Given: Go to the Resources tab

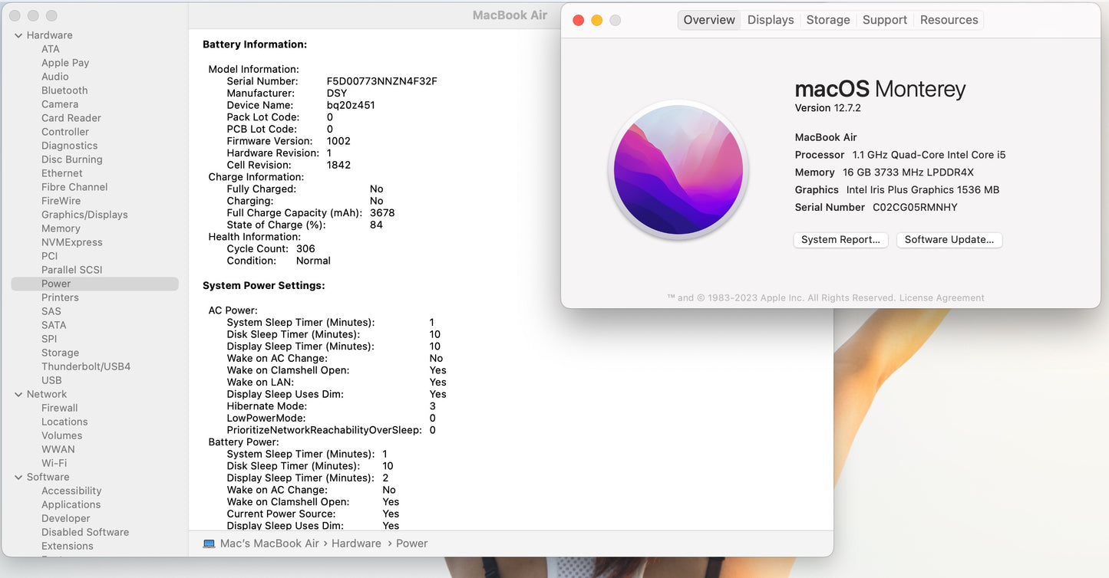Looking at the screenshot, I should [x=949, y=20].
